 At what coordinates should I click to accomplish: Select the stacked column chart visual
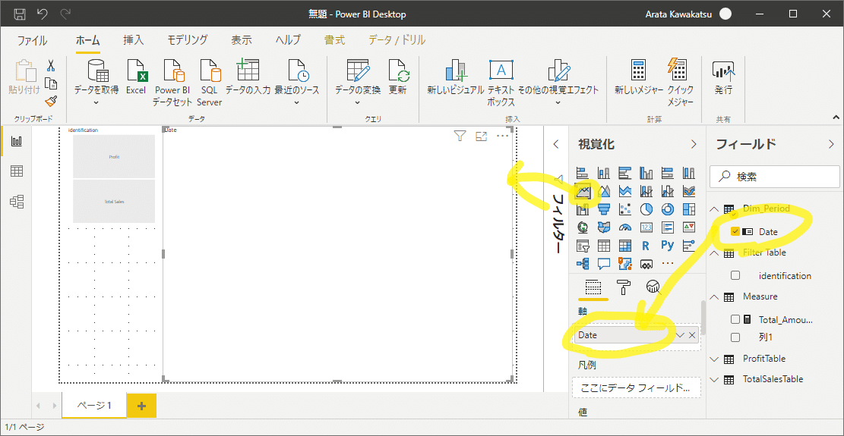pyautogui.click(x=603, y=173)
